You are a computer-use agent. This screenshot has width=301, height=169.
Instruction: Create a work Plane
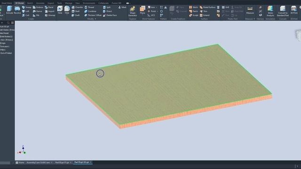(143, 9)
